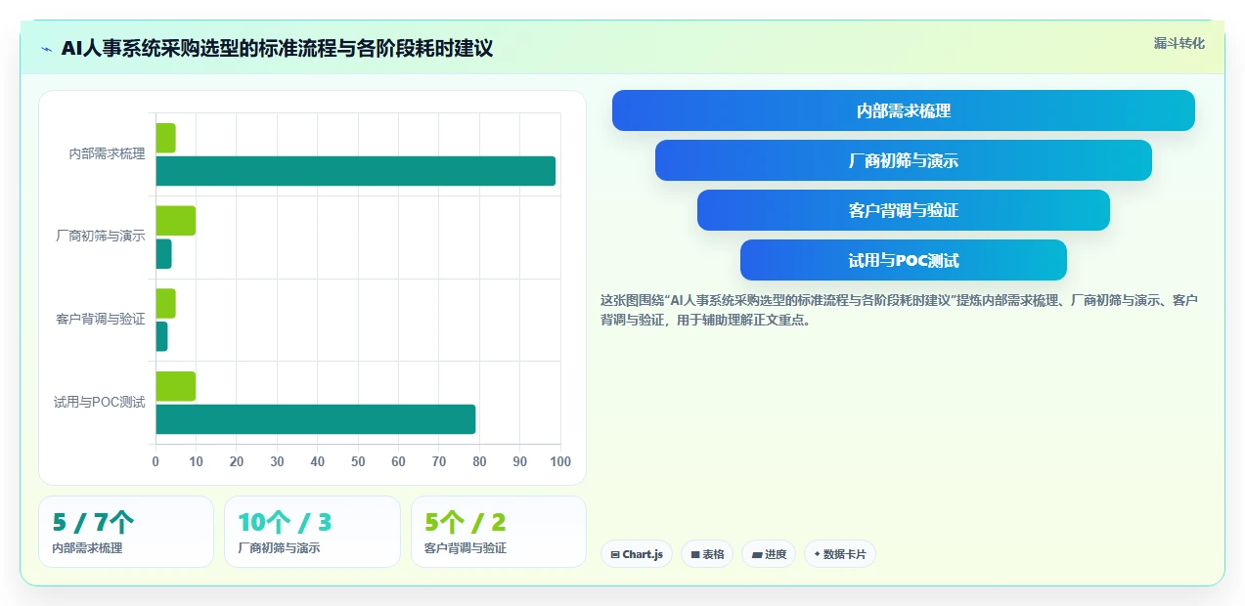Open the 10个 / 3 厂商初筛与演示 data card
This screenshot has height=606, width=1245.
tap(312, 532)
